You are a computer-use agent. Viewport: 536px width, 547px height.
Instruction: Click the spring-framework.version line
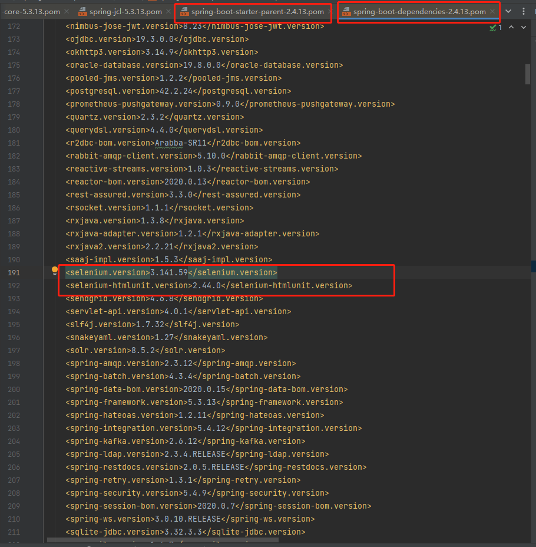pos(204,402)
